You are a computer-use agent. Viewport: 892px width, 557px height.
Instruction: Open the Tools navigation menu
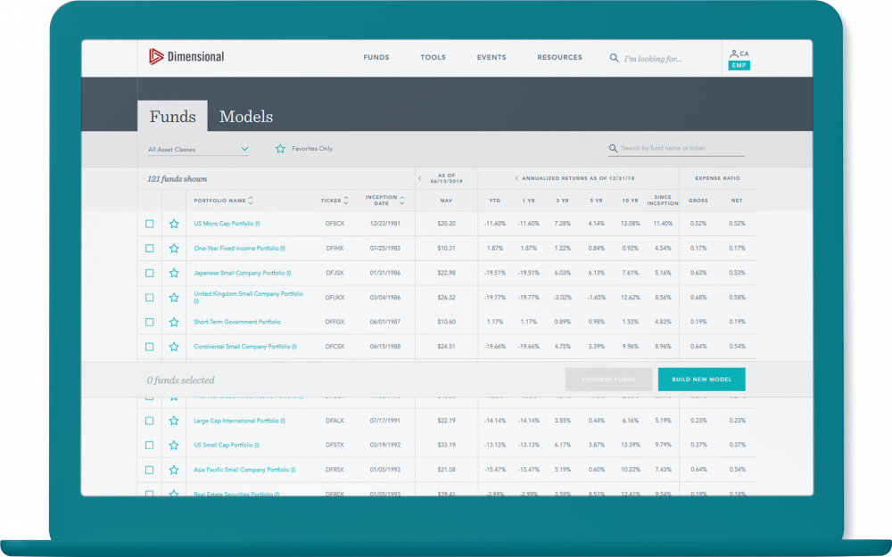pyautogui.click(x=433, y=57)
